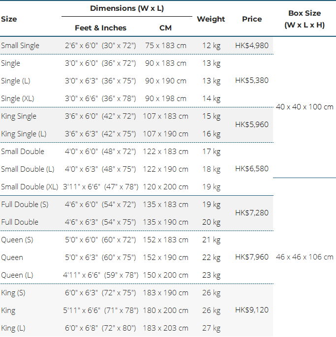
Task: Select the King Single (L) row label
Action: click(24, 134)
